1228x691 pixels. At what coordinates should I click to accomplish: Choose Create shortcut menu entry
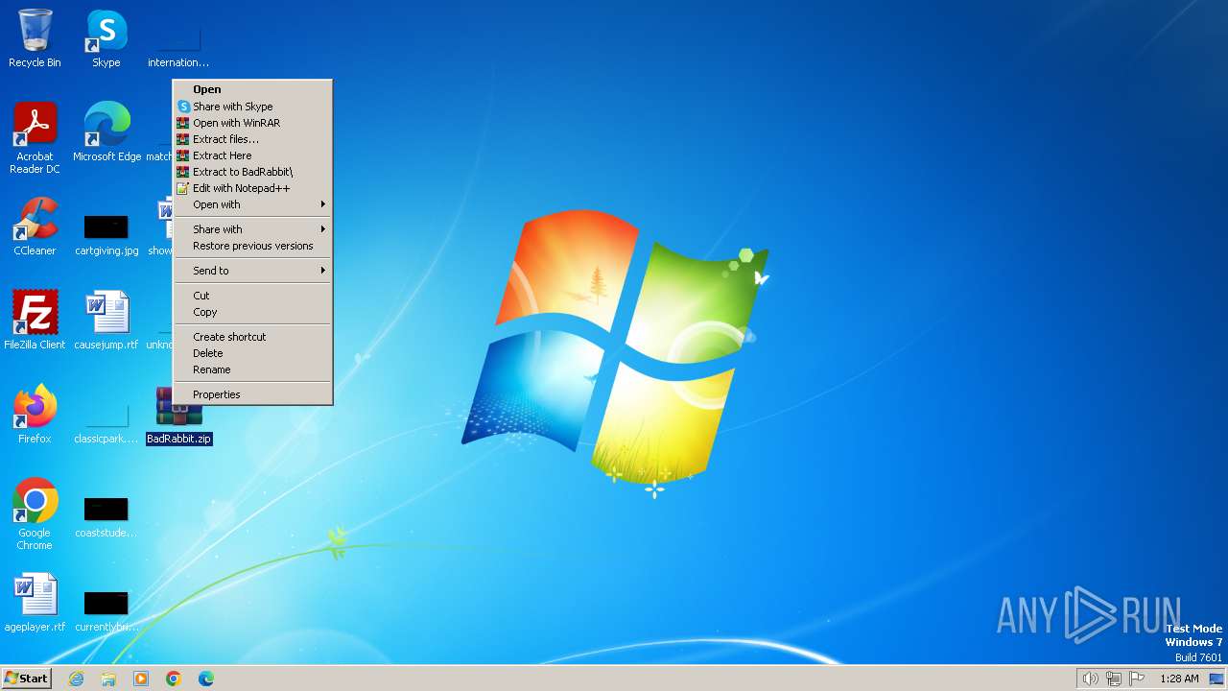pyautogui.click(x=252, y=337)
